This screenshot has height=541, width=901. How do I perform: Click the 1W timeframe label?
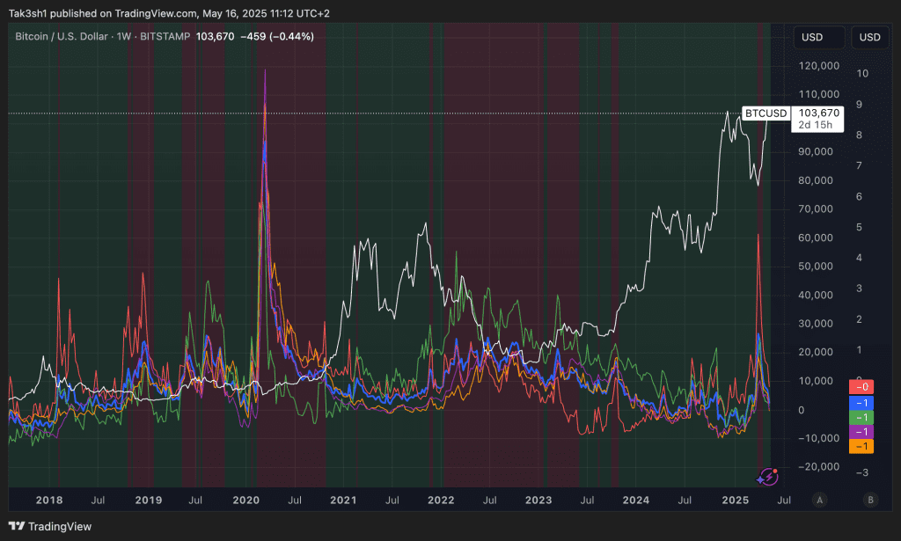[124, 36]
